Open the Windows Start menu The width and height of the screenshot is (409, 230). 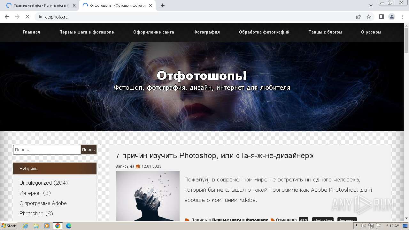[9, 226]
